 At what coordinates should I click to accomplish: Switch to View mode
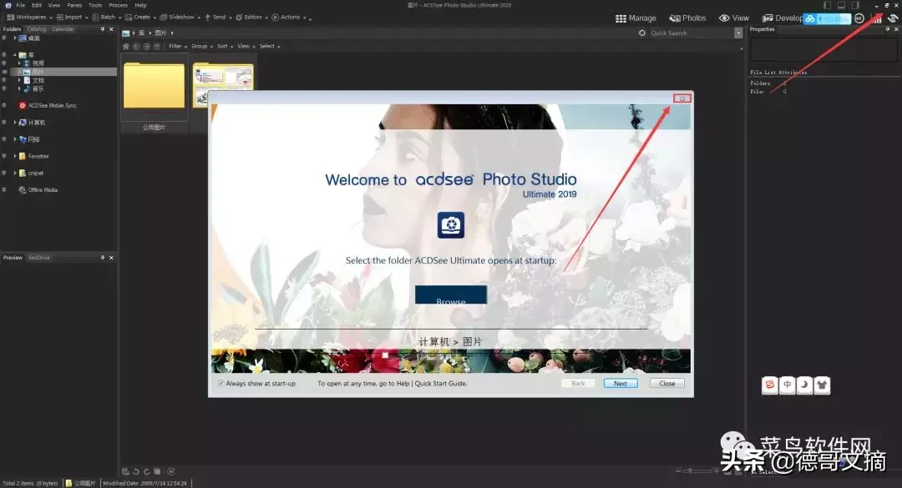tap(734, 18)
